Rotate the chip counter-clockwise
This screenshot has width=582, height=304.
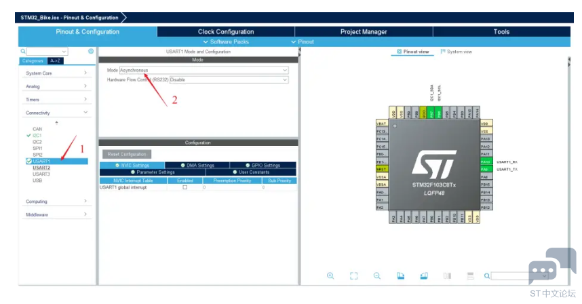click(424, 275)
